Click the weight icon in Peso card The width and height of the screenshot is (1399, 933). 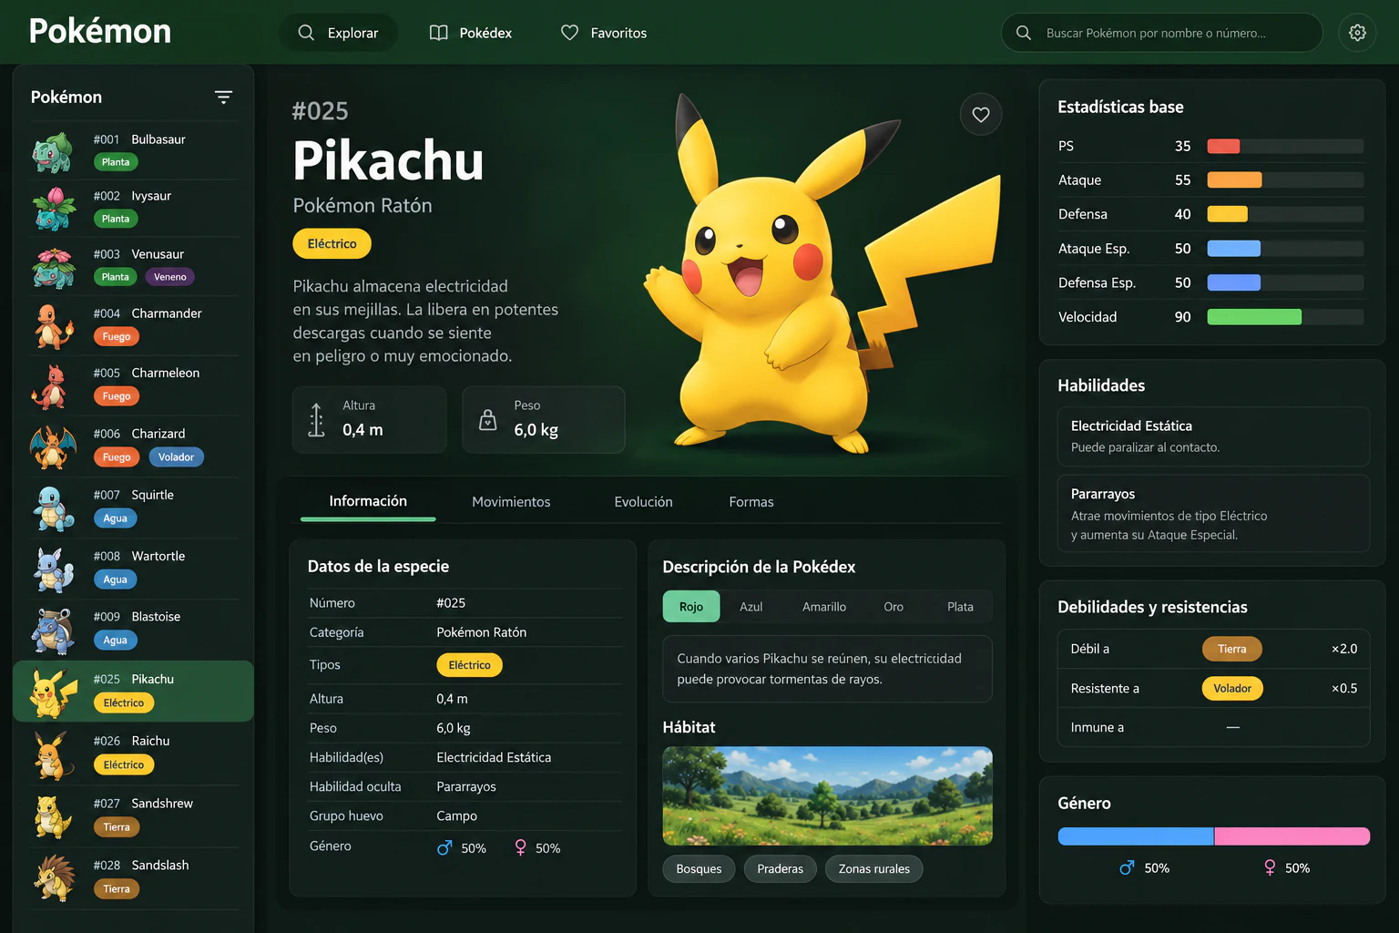(x=488, y=420)
